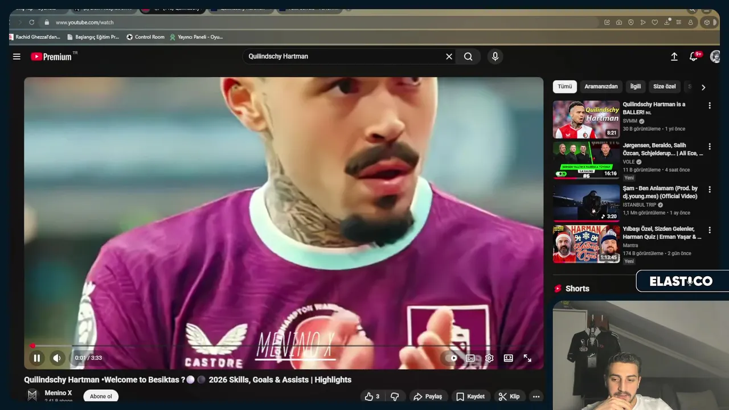Viewport: 729px width, 410px height.
Task: Go to YouTube Premium home logo
Action: pyautogui.click(x=52, y=56)
